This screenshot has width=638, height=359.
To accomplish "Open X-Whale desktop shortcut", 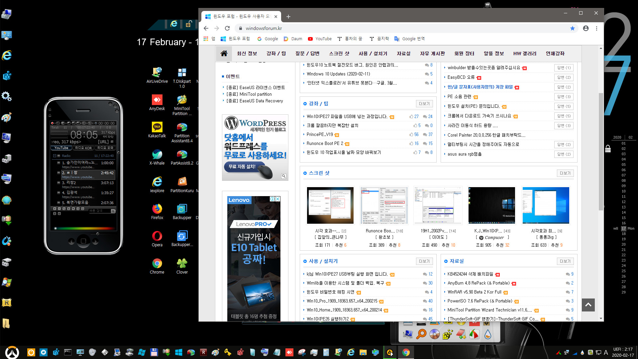I will (x=157, y=157).
